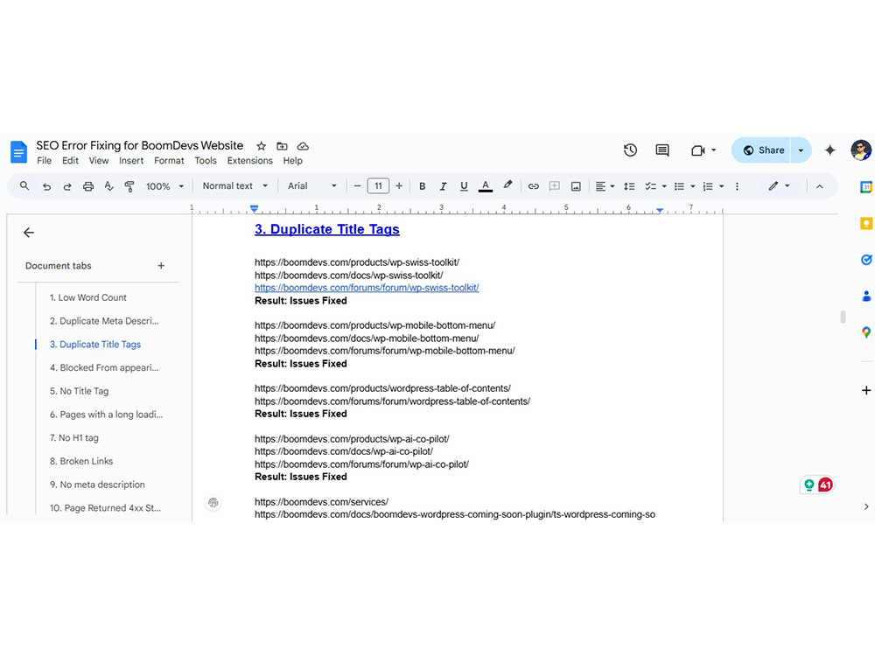Image resolution: width=875 pixels, height=656 pixels.
Task: Add a new document tab
Action: (x=161, y=266)
